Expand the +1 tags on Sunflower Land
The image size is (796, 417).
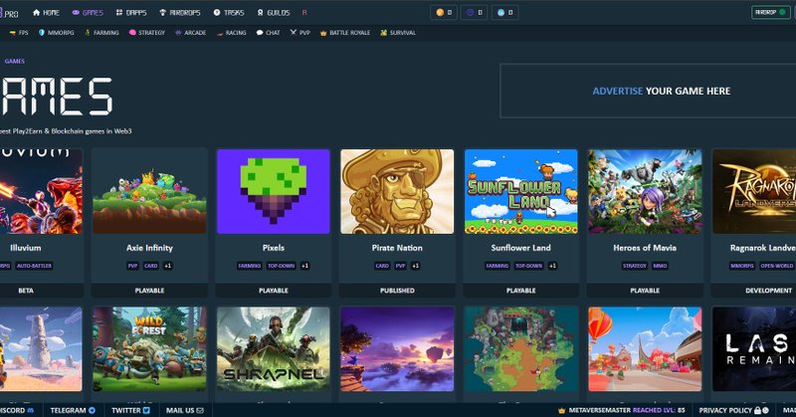click(x=552, y=266)
